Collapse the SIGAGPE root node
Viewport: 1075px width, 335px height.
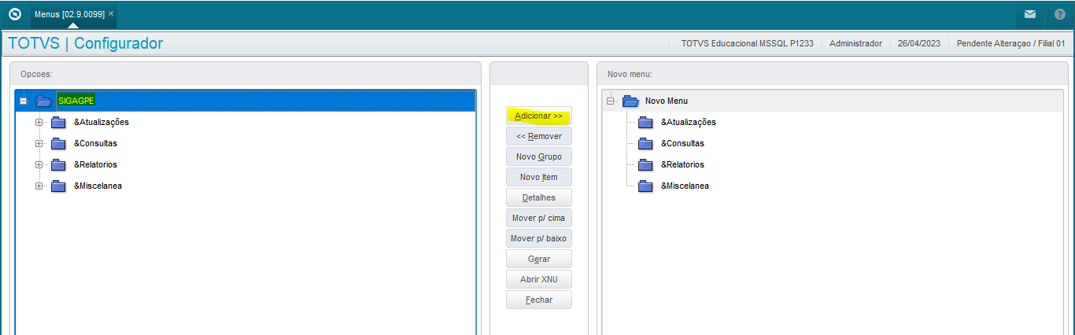coord(24,101)
